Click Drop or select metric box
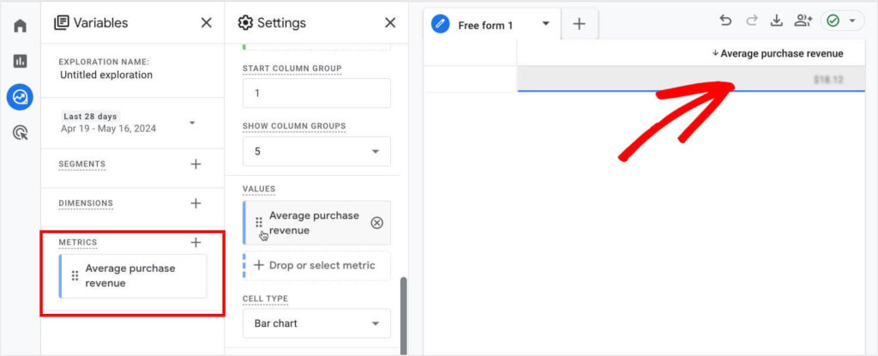Screen dimensions: 878x356 tap(316, 266)
